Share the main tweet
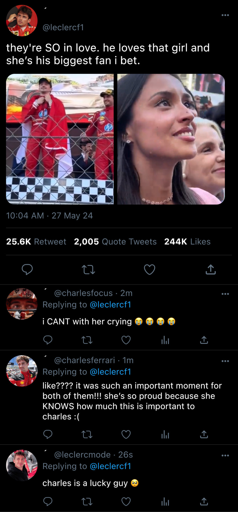 click(x=211, y=270)
